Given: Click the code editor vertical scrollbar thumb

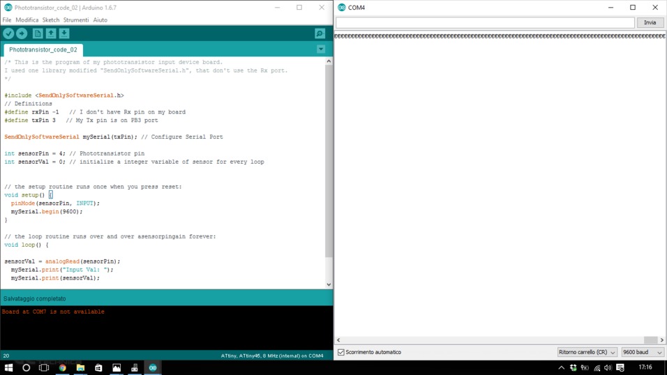Looking at the screenshot, I should click(329, 161).
